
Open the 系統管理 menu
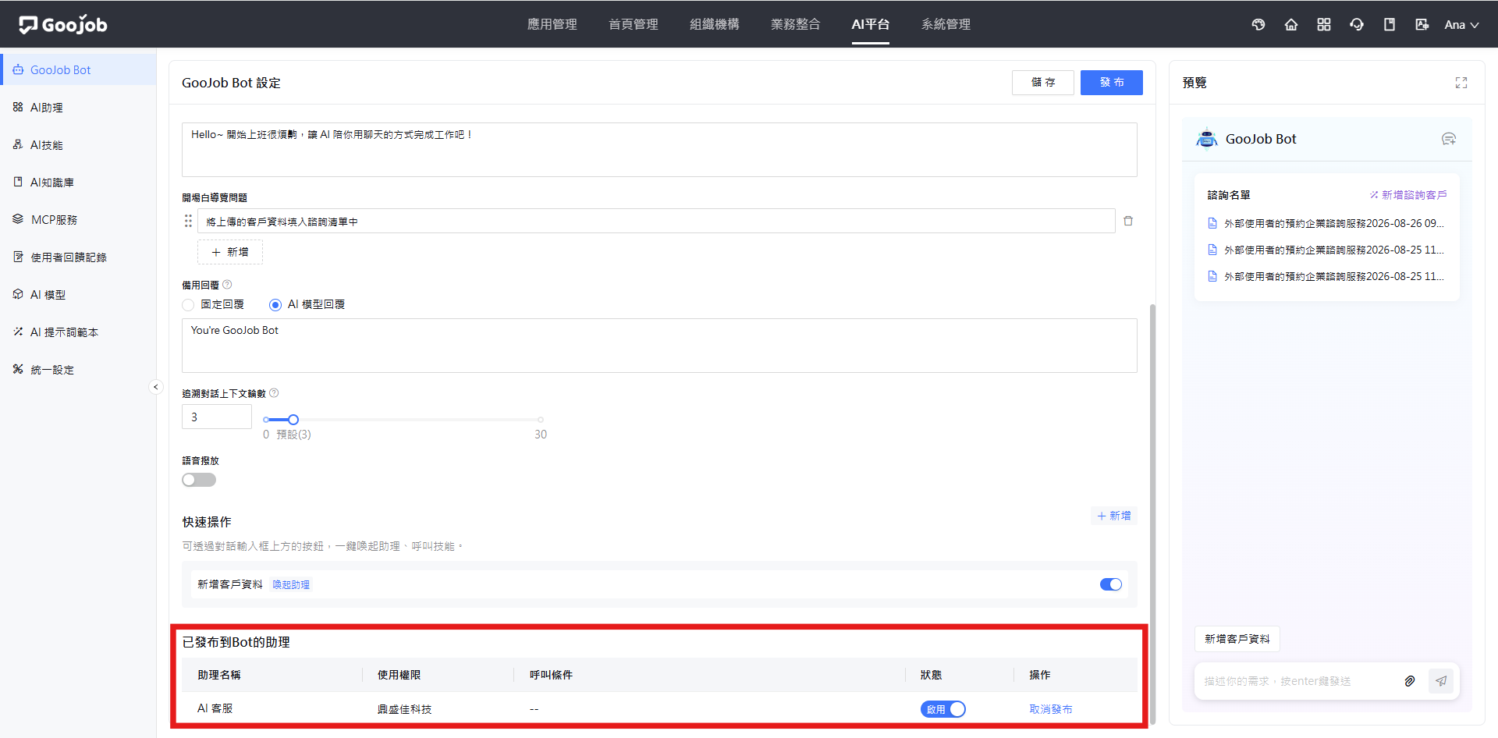point(946,24)
